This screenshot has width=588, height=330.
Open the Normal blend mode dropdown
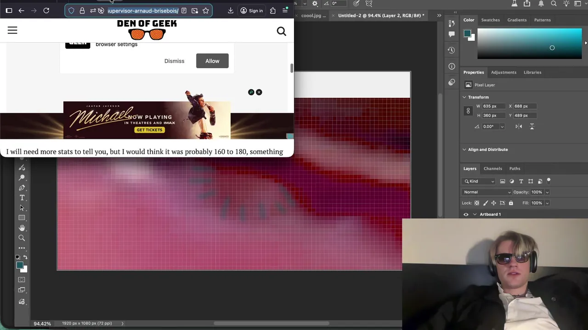[487, 192]
